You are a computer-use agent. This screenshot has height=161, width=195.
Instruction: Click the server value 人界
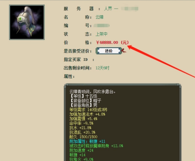pos(108,9)
